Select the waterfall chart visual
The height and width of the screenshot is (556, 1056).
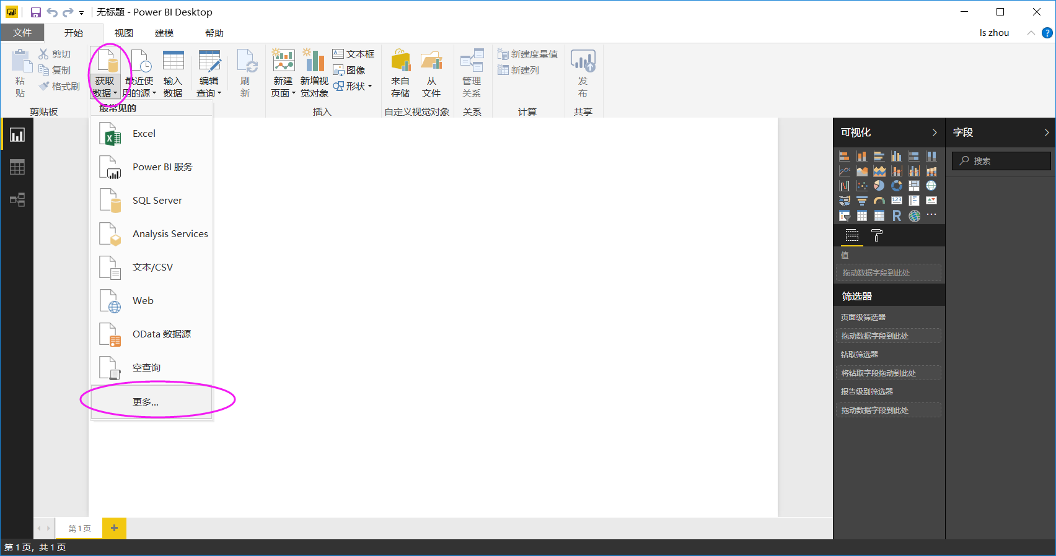844,186
